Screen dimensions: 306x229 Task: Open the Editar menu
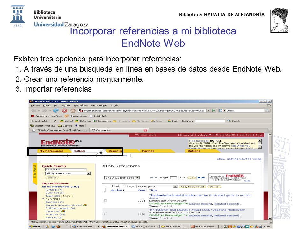coord(47,105)
